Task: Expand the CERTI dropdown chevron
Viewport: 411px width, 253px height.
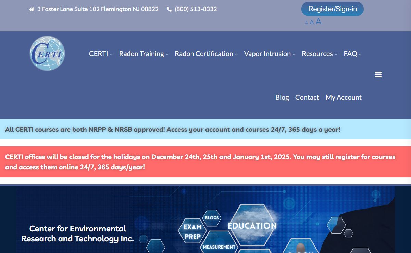Action: tap(111, 54)
